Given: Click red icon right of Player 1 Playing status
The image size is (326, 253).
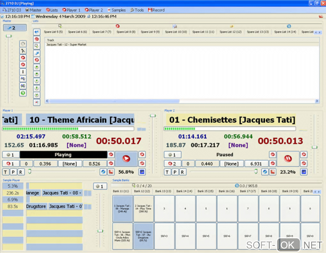Looking at the screenshot, I should (x=111, y=155).
